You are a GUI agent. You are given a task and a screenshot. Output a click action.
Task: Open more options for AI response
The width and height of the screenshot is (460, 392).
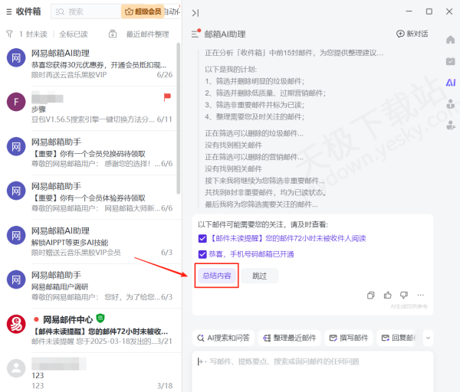pyautogui.click(x=421, y=295)
